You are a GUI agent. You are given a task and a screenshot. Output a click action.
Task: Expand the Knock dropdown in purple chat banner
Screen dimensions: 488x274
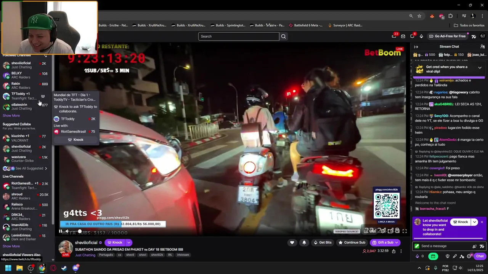[475, 222]
